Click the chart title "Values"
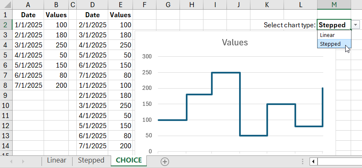The width and height of the screenshot is (362, 168). point(234,42)
